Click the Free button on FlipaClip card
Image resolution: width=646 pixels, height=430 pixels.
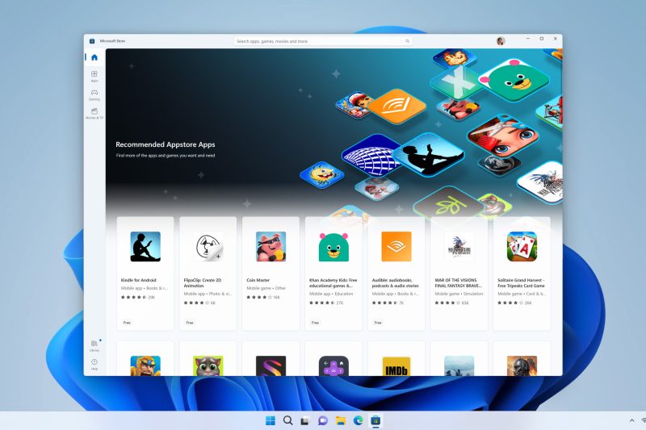(190, 323)
